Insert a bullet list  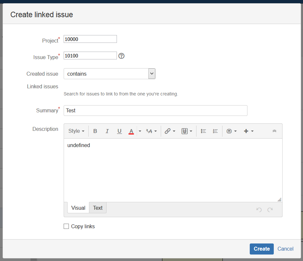[x=203, y=131]
